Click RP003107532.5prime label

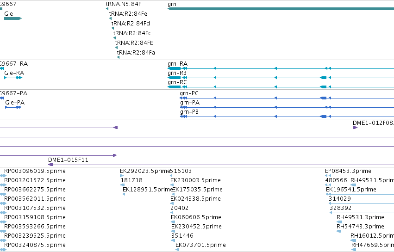coord(35,208)
